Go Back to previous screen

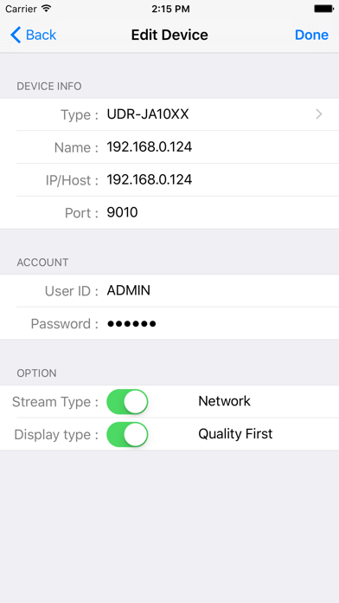click(x=33, y=35)
